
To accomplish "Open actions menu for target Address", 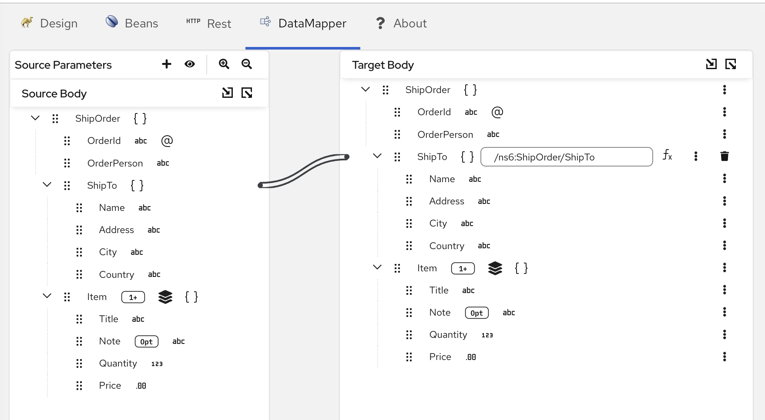I will tap(725, 201).
